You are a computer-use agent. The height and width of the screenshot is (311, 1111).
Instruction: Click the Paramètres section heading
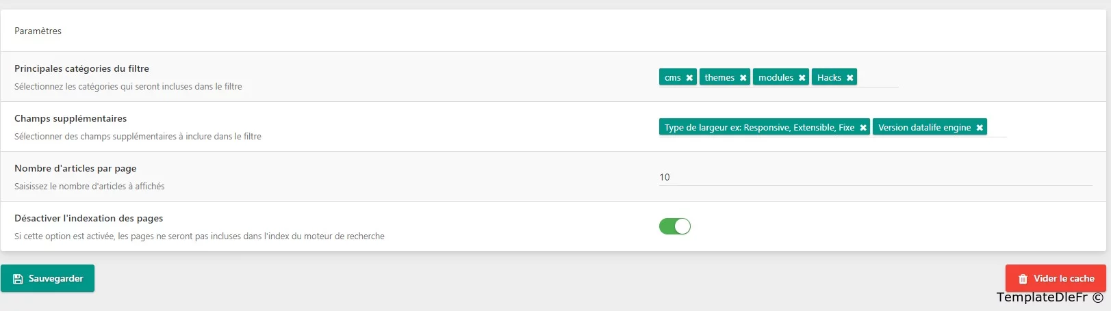(x=38, y=31)
